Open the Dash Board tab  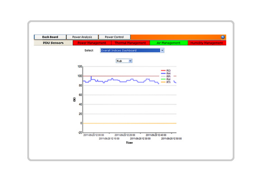coord(50,37)
